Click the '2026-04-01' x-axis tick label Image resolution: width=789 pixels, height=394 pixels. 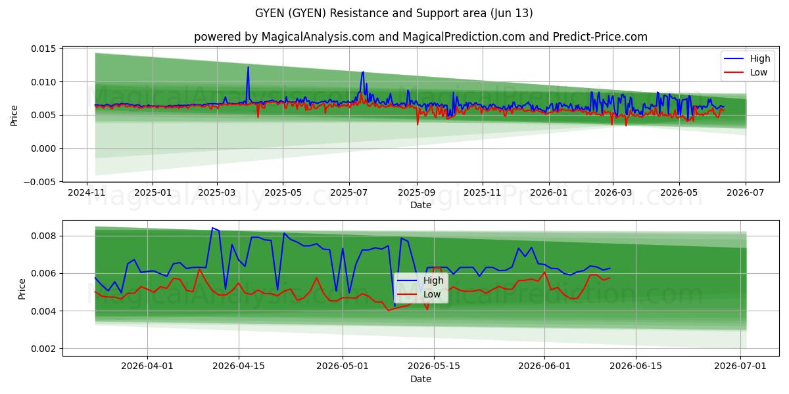(x=147, y=367)
